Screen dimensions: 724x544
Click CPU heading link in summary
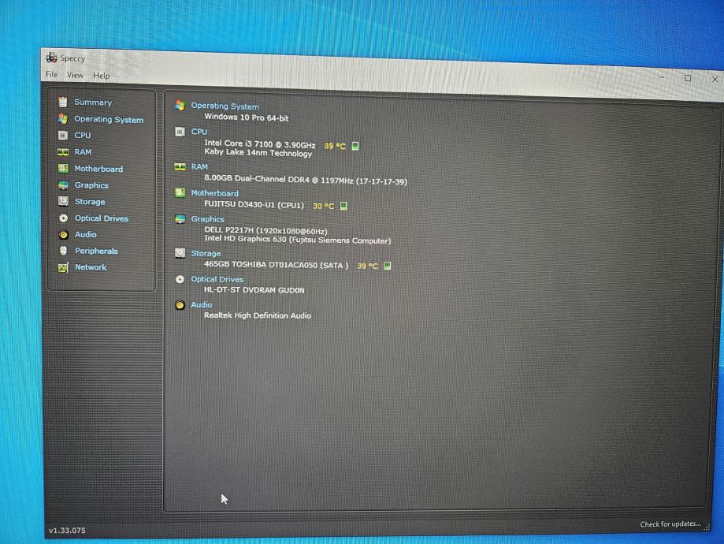pyautogui.click(x=199, y=132)
